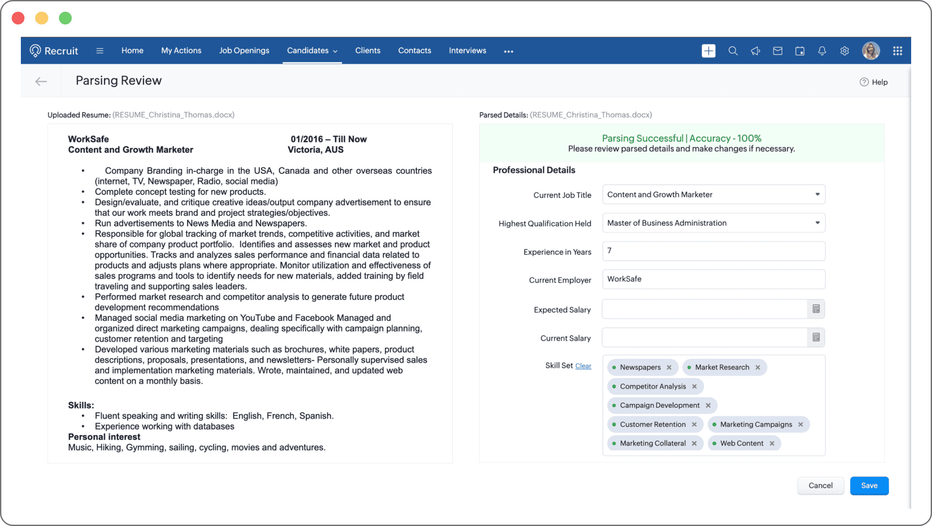Open the announcements megaphone icon
932x526 pixels.
(755, 50)
